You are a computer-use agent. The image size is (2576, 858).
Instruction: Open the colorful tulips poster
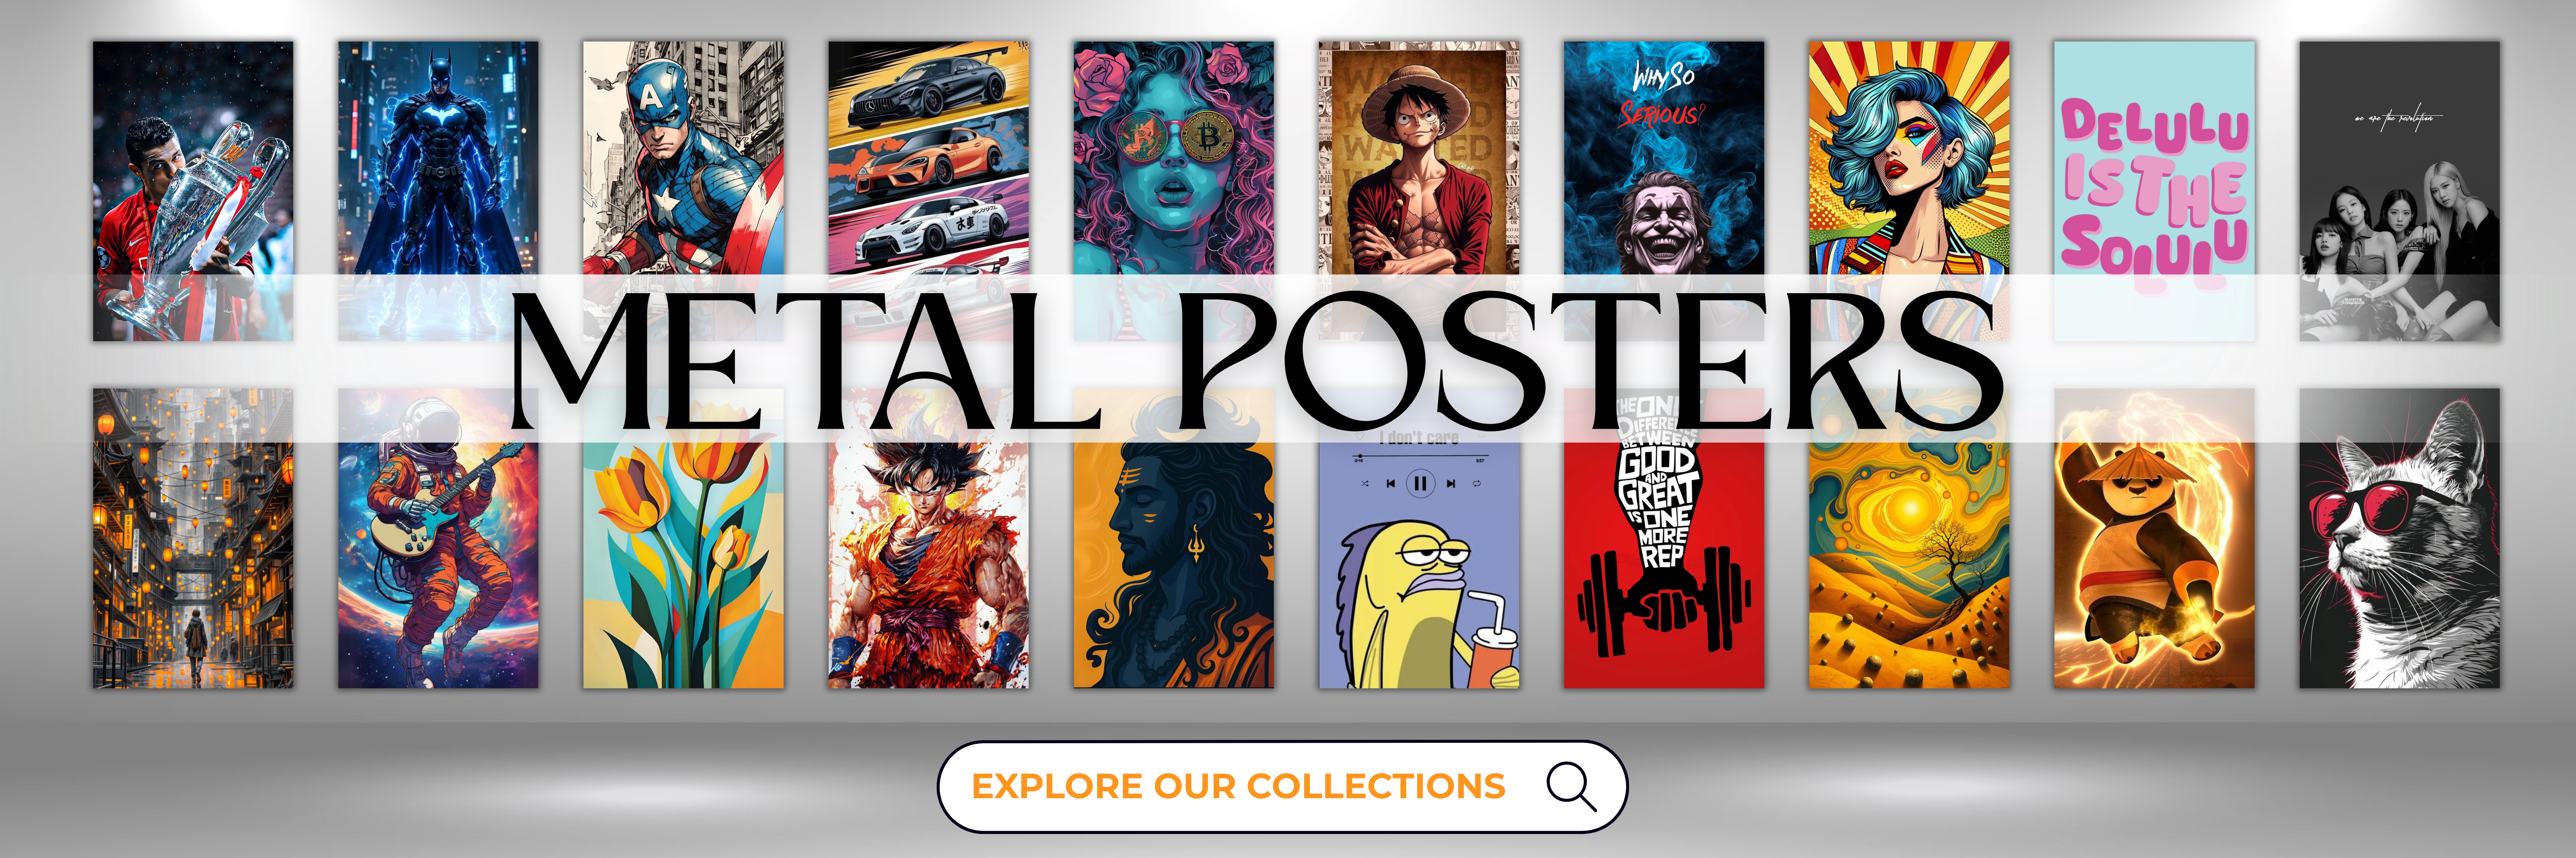click(683, 538)
